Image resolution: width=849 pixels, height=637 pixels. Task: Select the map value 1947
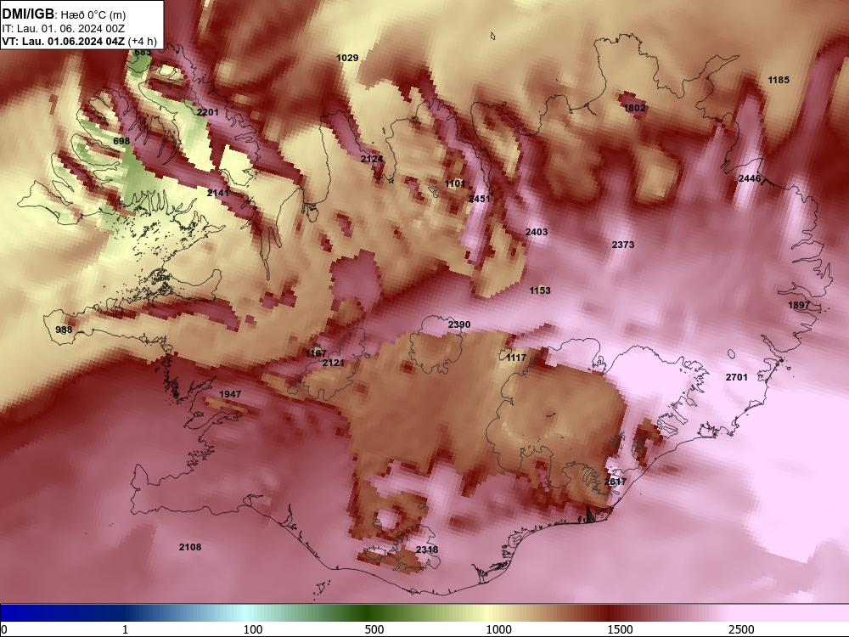click(230, 394)
